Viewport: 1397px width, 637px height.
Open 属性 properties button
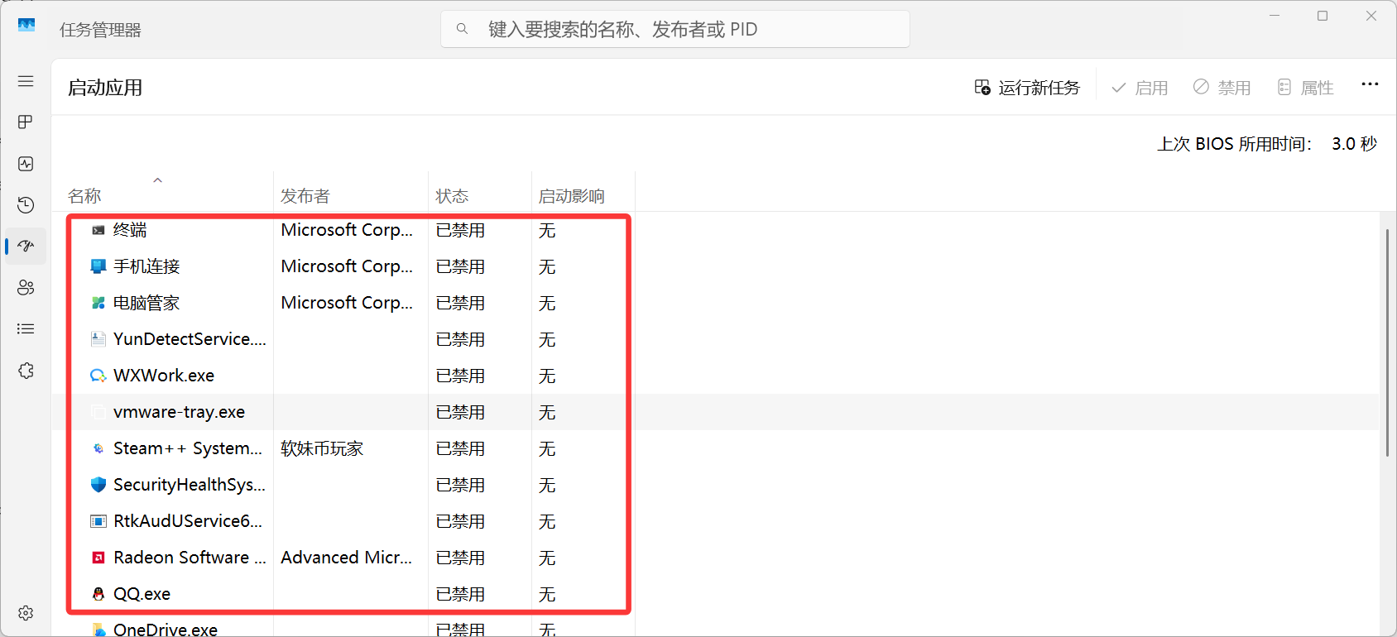[1305, 88]
